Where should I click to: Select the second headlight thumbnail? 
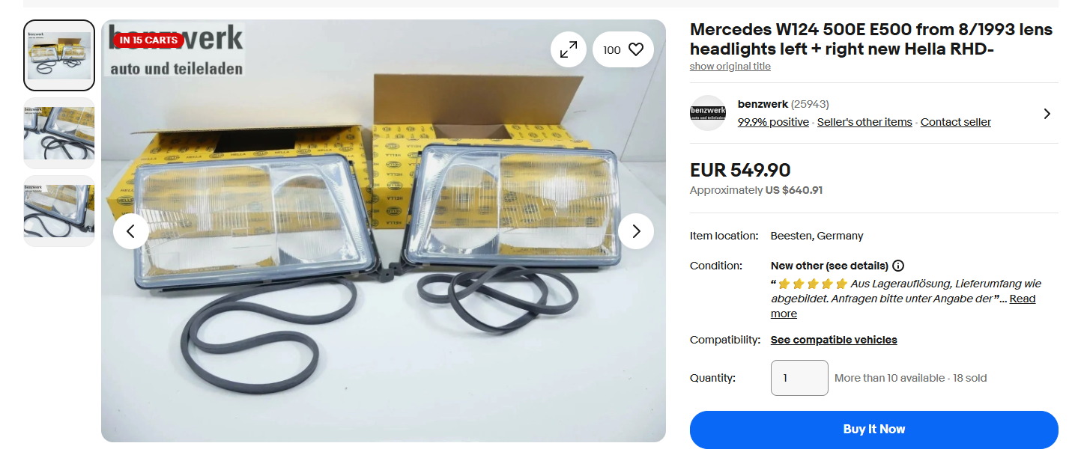point(59,133)
